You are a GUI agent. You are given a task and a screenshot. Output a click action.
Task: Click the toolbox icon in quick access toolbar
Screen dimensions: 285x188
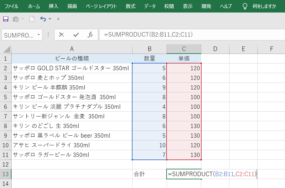point(16,19)
